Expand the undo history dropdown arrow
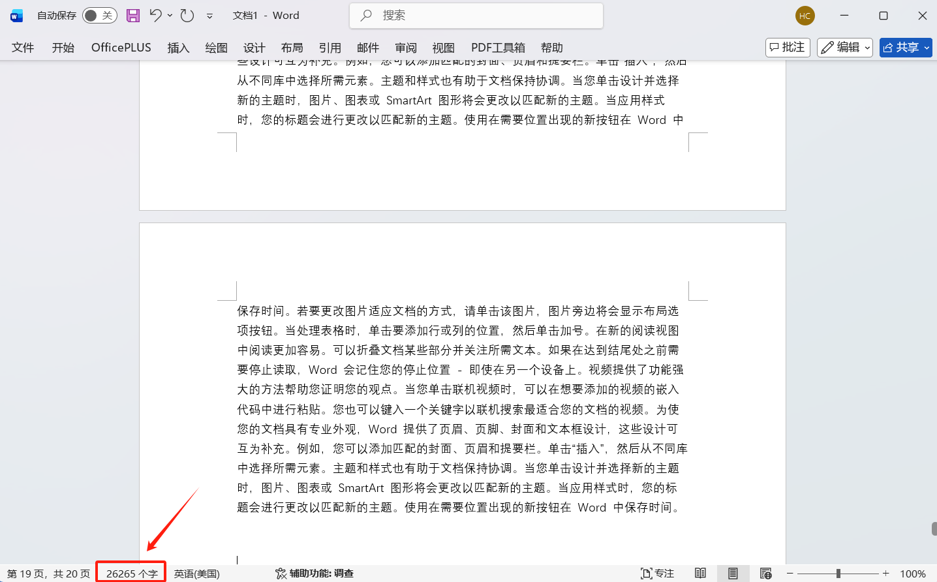The width and height of the screenshot is (937, 582). click(x=170, y=16)
